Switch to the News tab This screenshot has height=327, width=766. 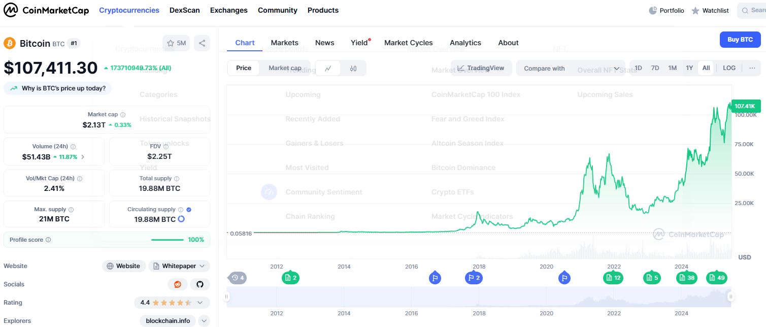pos(325,43)
